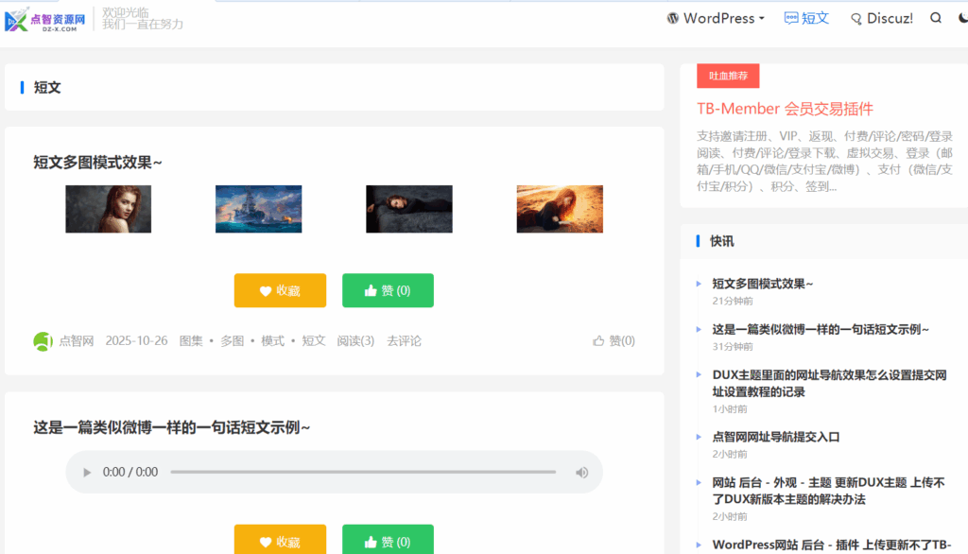968x554 pixels.
Task: Open the search magnifier icon in header
Action: tap(936, 18)
